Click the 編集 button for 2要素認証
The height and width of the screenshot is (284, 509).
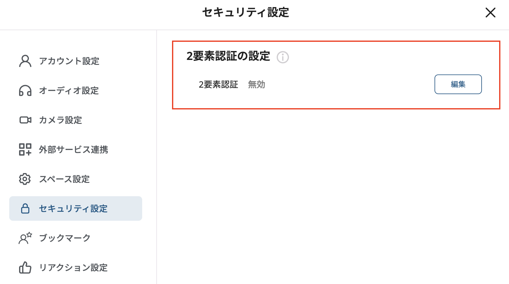(458, 84)
